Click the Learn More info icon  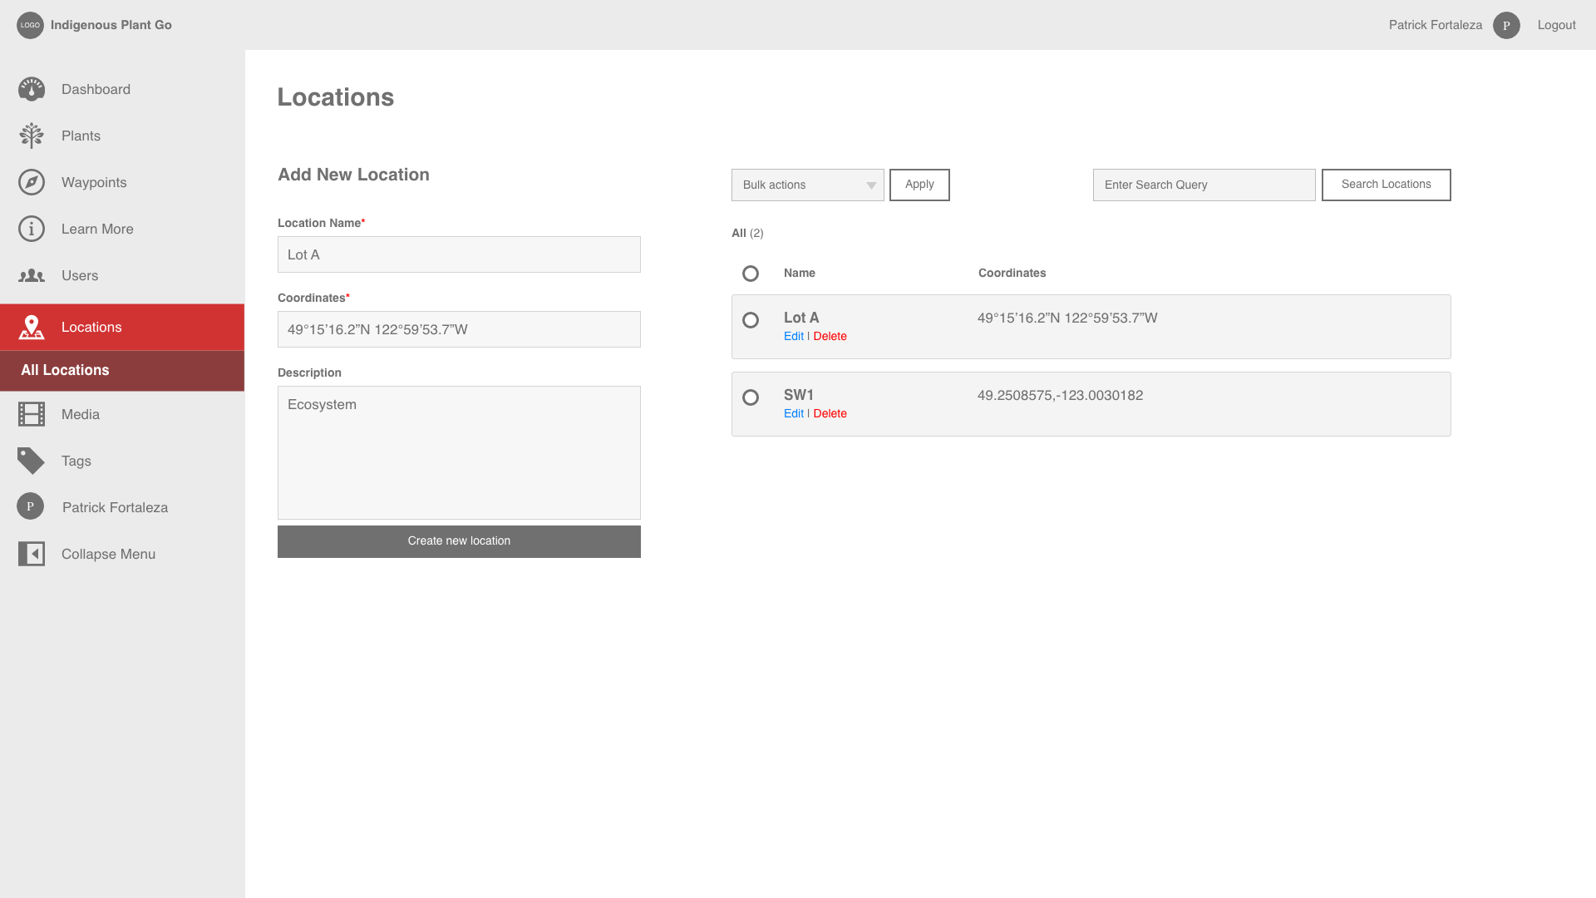(32, 229)
